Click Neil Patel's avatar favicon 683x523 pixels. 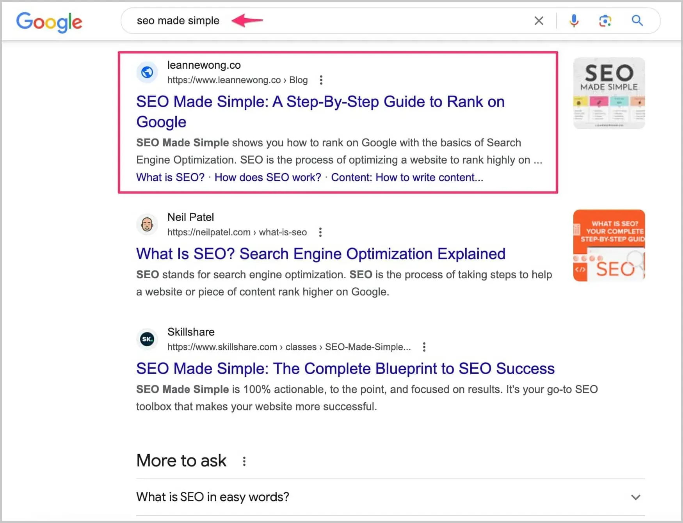coord(147,224)
